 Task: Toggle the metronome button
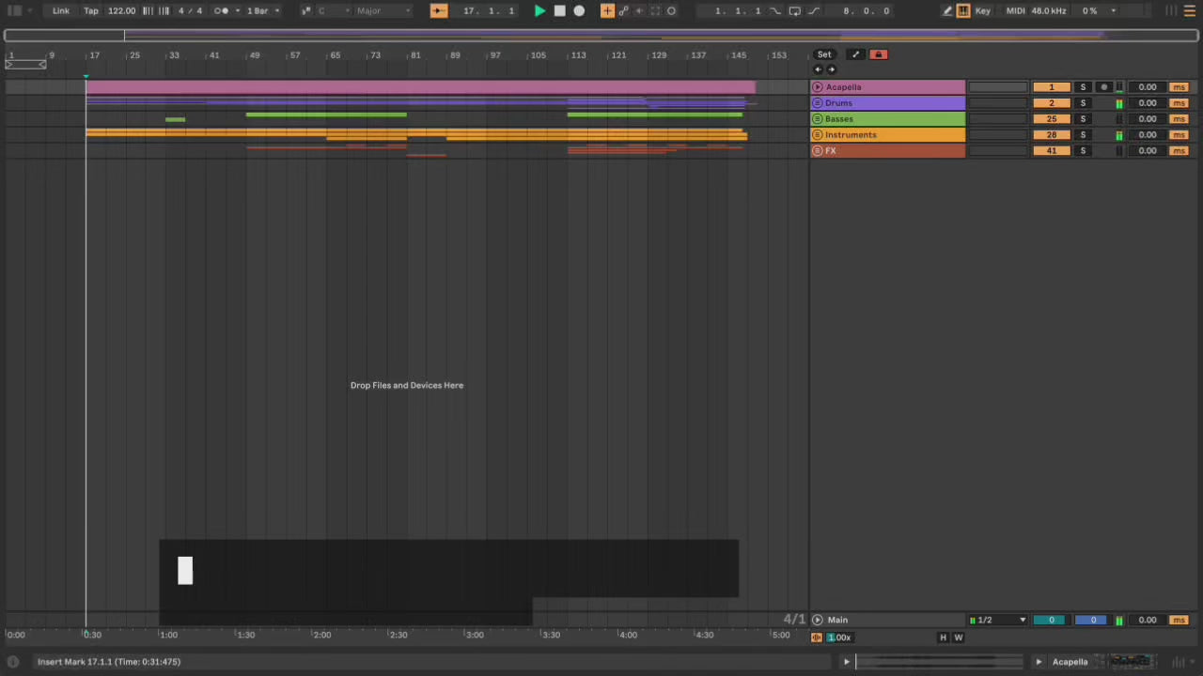(x=222, y=10)
